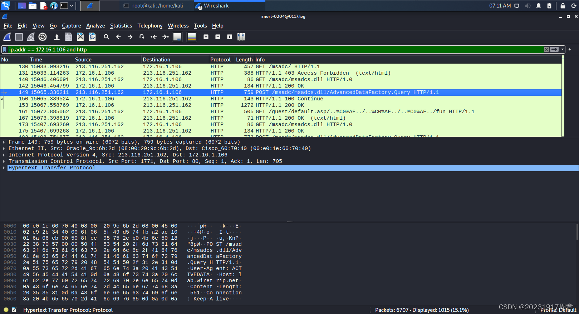The image size is (579, 314).
Task: Expand the Ethernet II section
Action: pyautogui.click(x=4, y=148)
